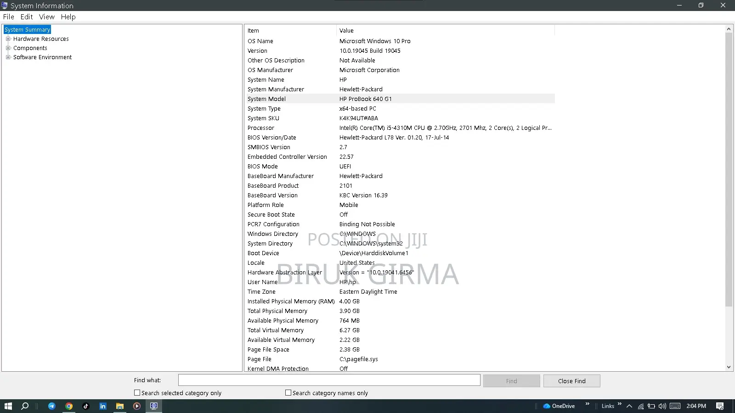
Task: Click the touch keyboard tray icon
Action: pyautogui.click(x=675, y=406)
